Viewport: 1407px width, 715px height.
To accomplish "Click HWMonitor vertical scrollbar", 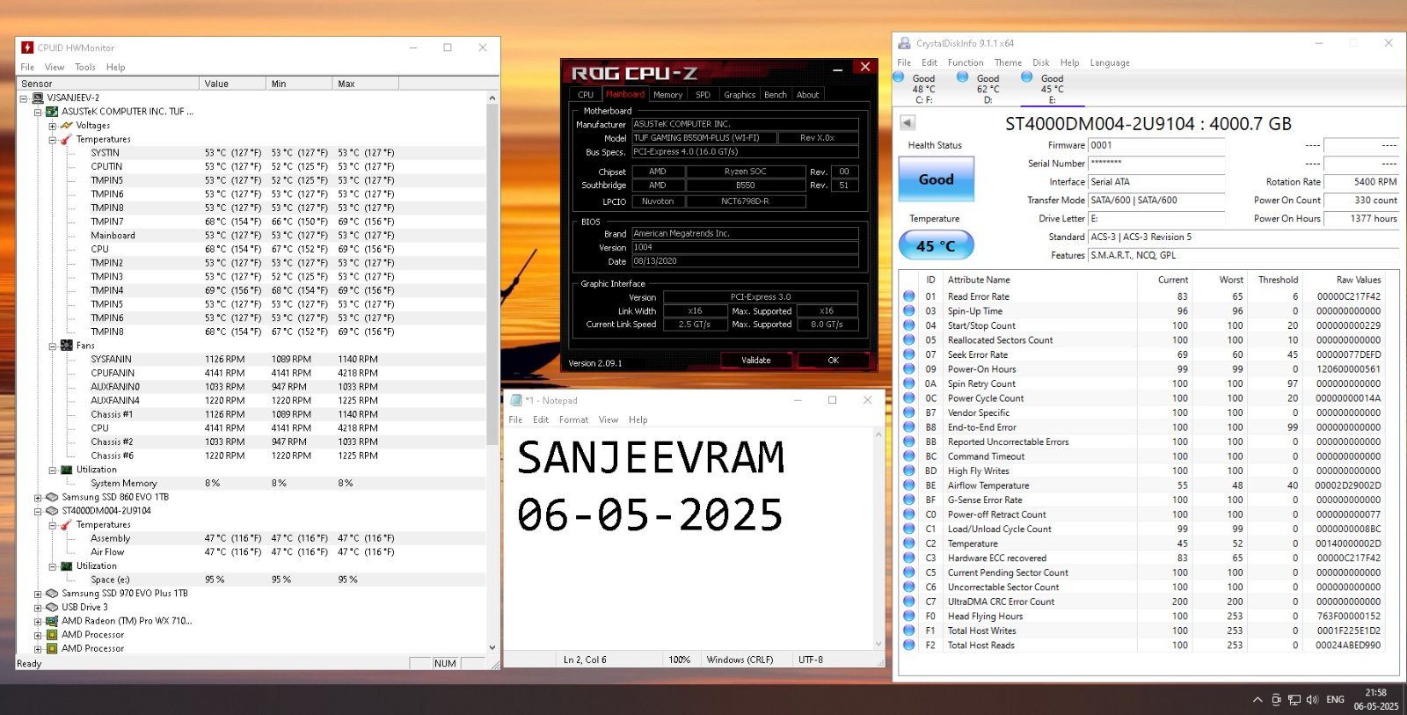I will [492, 373].
